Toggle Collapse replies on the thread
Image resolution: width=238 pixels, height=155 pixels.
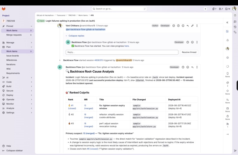[75, 36]
